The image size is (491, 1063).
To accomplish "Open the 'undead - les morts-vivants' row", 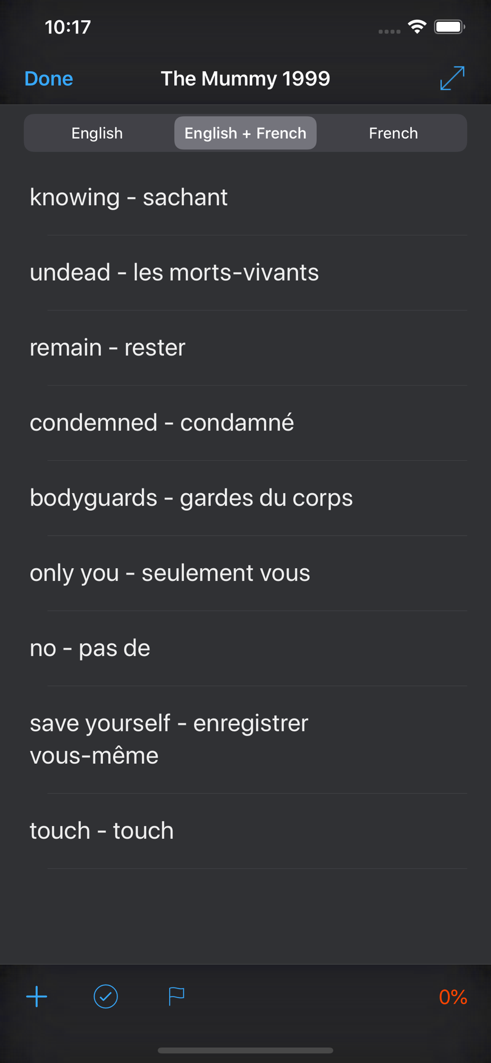I will coord(245,273).
